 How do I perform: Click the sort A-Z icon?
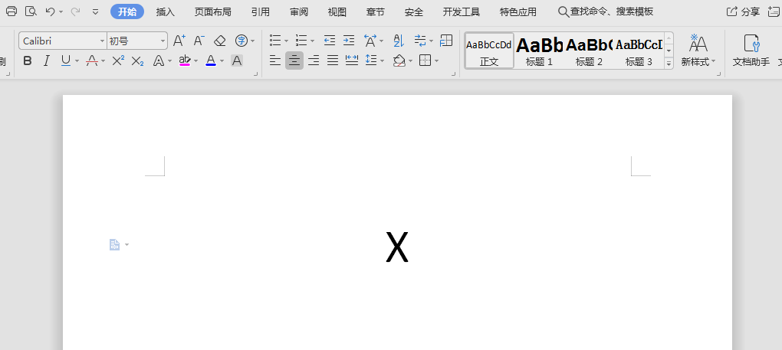click(398, 41)
